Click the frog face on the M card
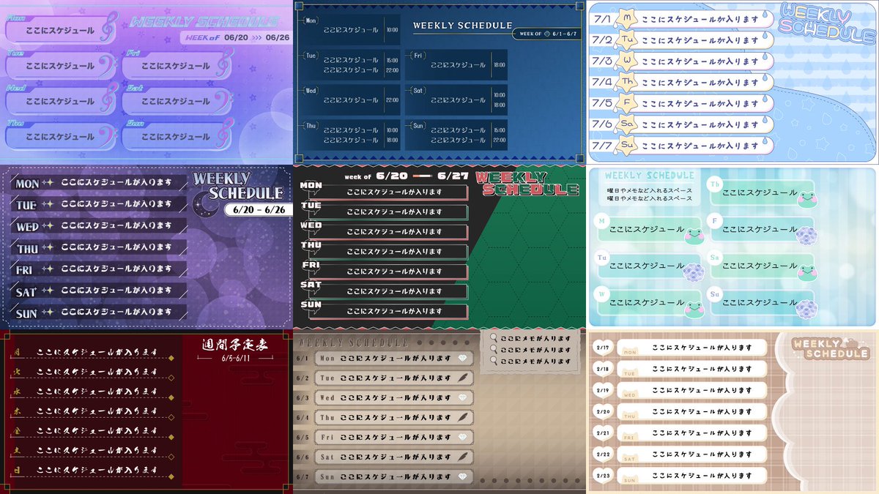This screenshot has height=494, width=879. coord(694,236)
